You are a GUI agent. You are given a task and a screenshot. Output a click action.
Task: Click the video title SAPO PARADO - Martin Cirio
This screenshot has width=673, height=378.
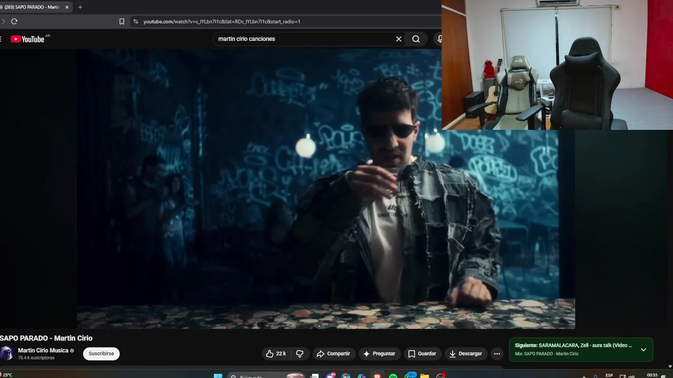point(46,338)
